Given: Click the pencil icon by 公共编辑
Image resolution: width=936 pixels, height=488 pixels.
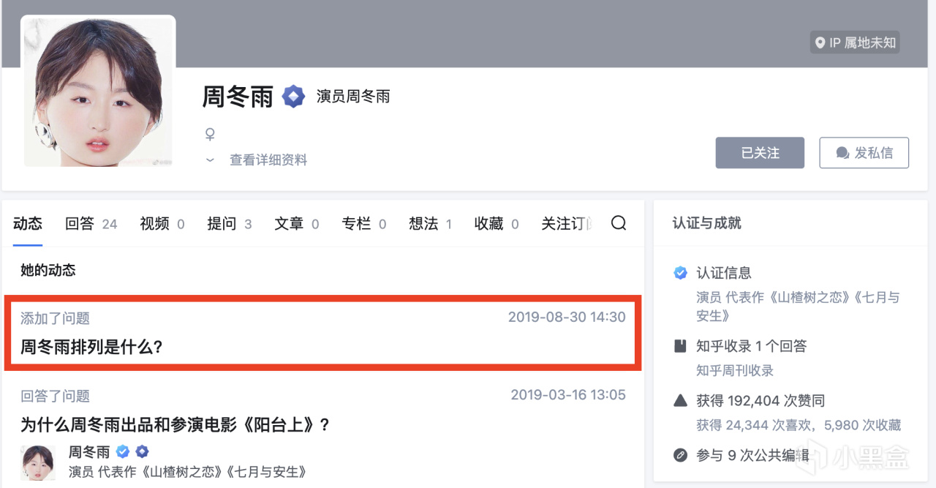Looking at the screenshot, I should coord(680,455).
